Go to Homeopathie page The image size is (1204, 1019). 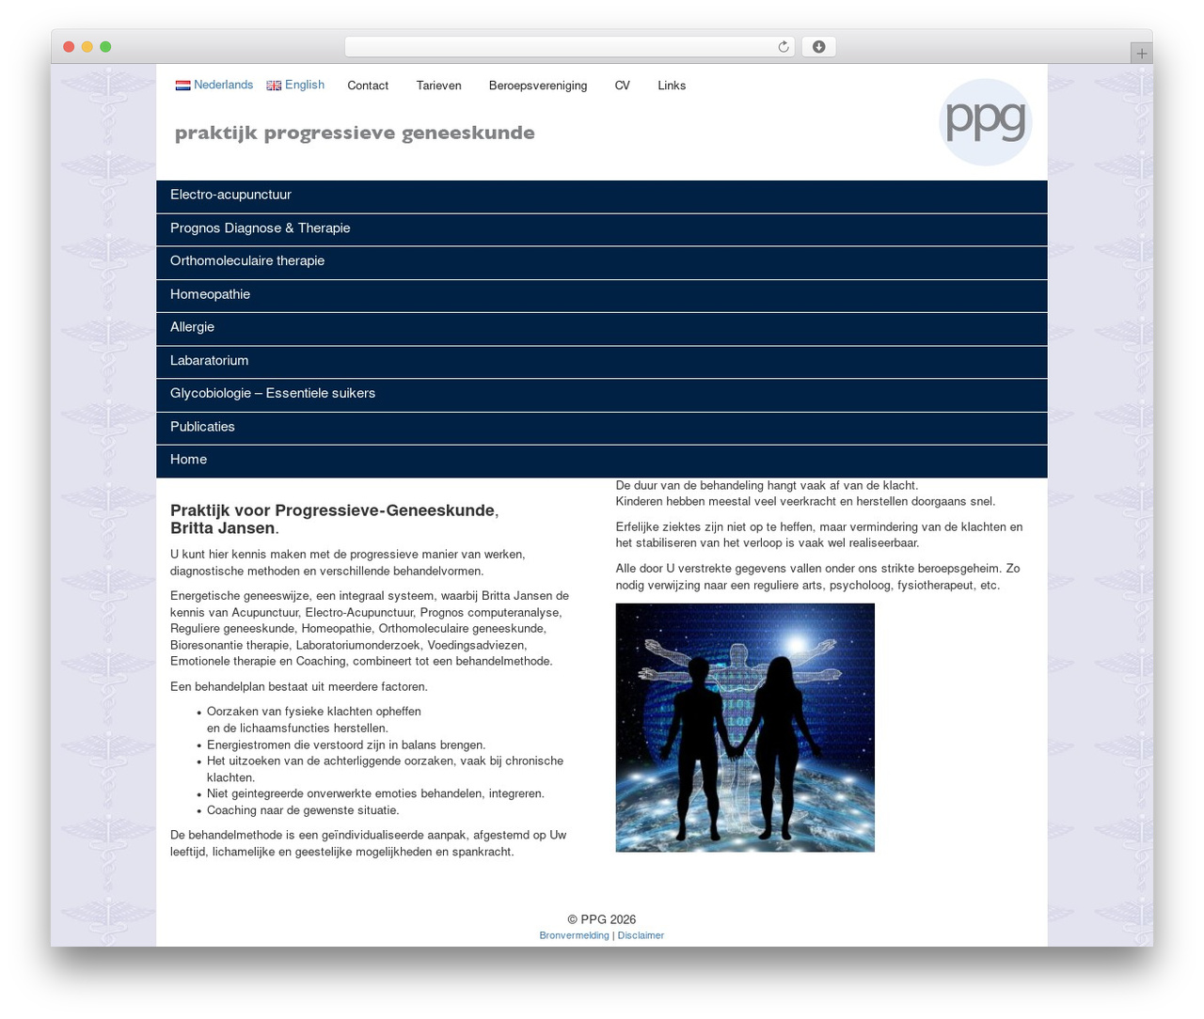602,295
